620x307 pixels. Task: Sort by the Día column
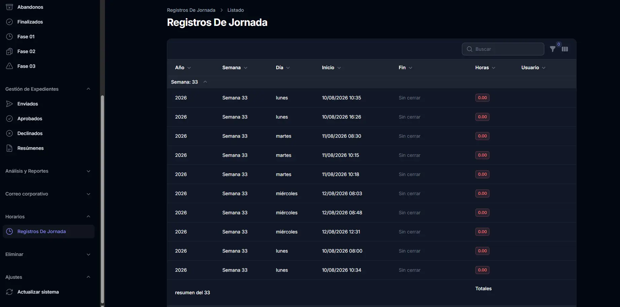pyautogui.click(x=283, y=68)
